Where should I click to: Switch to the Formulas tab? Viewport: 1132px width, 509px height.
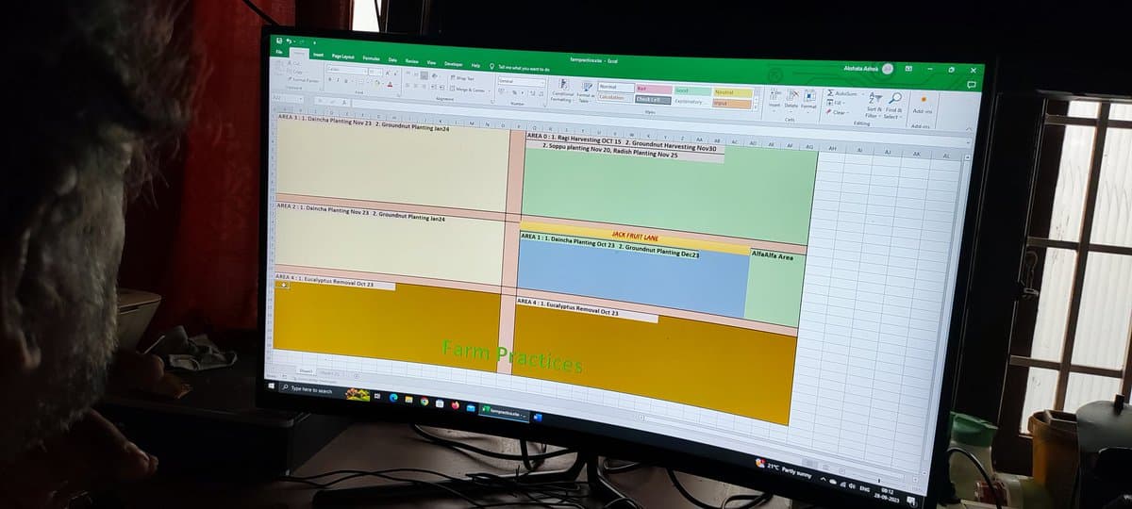coord(372,58)
